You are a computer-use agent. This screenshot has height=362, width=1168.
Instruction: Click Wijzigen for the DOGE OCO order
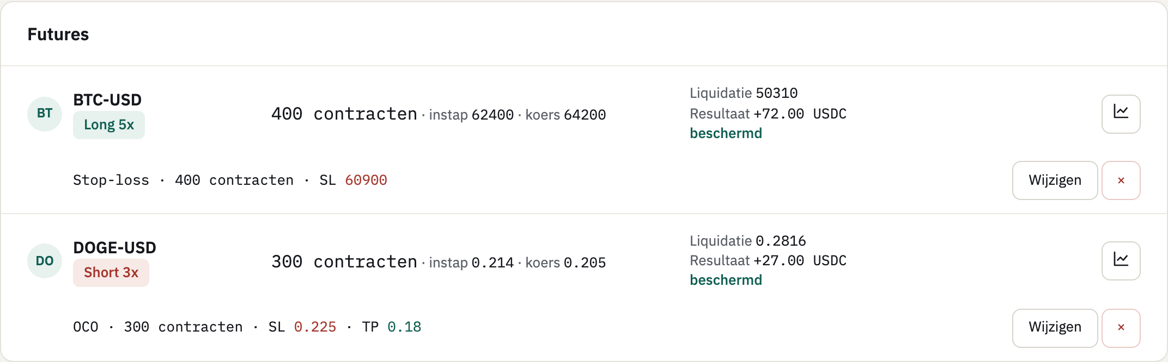[x=1055, y=328]
